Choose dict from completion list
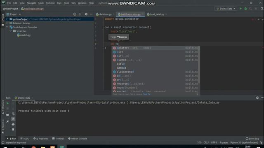This screenshot has width=264, height=148. [x=156, y=52]
